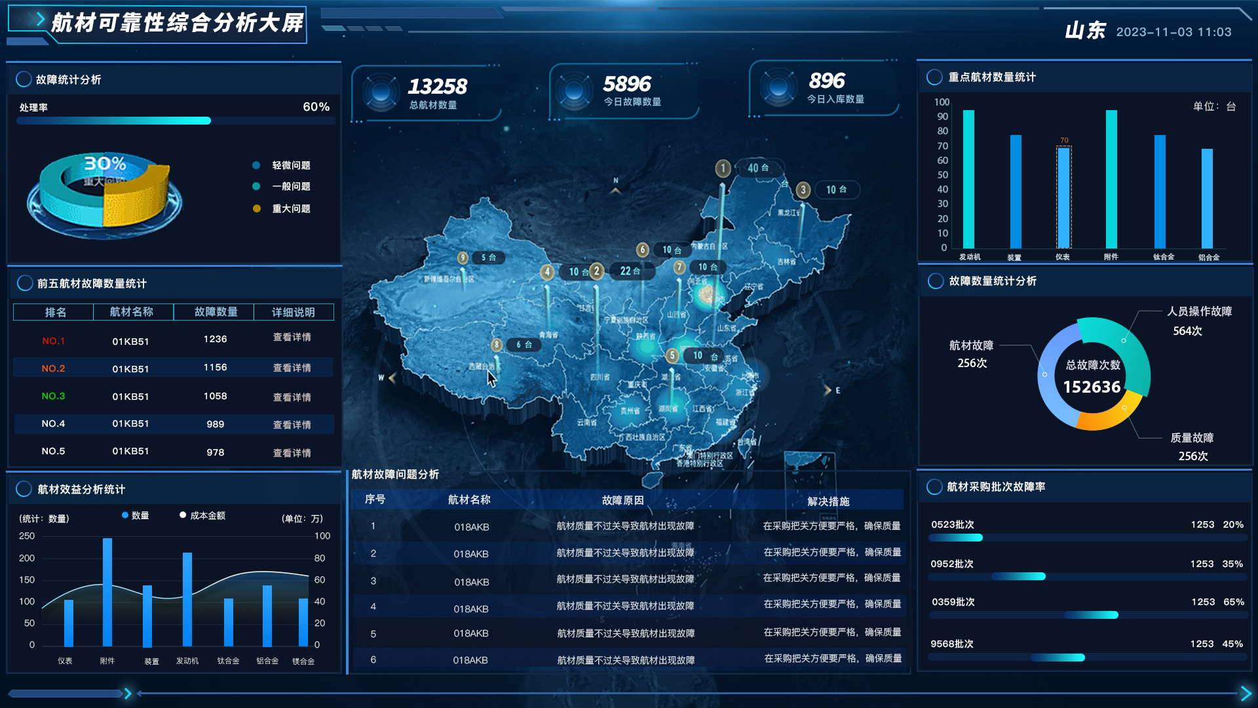Click the radar icon beside 今日故障数量
1258x708 pixels.
(x=575, y=90)
